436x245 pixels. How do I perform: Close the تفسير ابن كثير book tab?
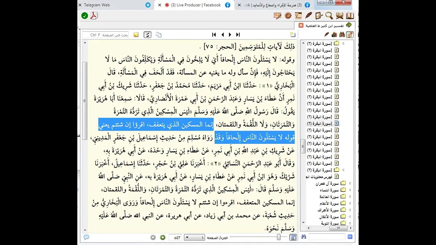pyautogui.click(x=301, y=26)
